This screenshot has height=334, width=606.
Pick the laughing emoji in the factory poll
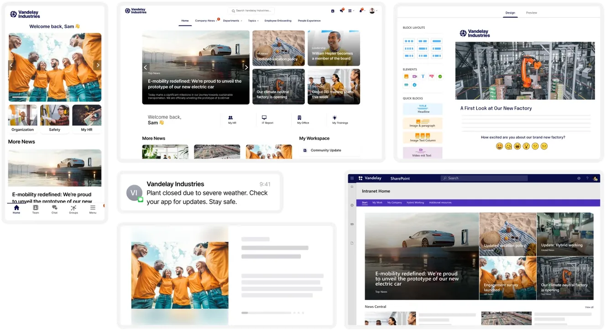[x=517, y=146]
